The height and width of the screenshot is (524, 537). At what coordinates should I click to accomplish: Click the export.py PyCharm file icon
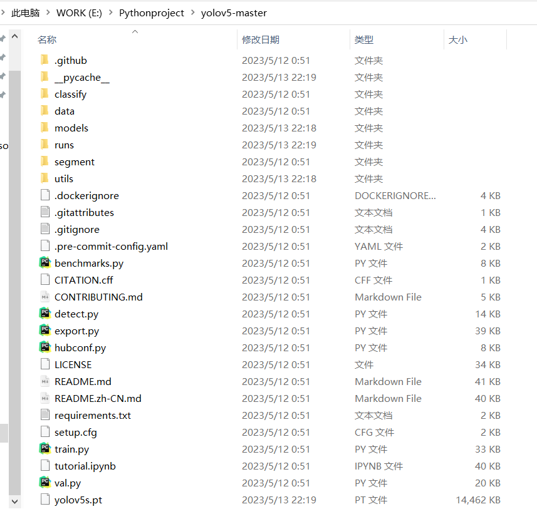(x=45, y=331)
